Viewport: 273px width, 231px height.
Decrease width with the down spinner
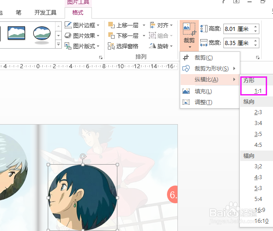(255, 45)
